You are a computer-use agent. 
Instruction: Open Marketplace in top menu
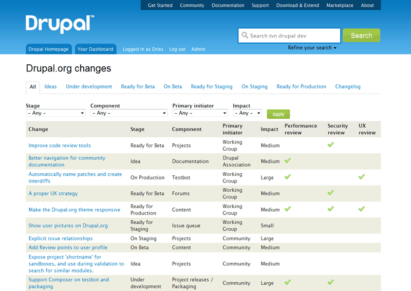pyautogui.click(x=340, y=5)
